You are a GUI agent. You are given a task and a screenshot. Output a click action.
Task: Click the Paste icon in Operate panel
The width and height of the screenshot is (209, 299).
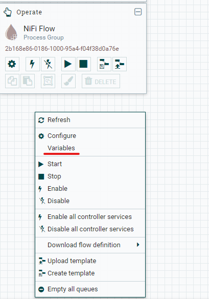pos(28,81)
